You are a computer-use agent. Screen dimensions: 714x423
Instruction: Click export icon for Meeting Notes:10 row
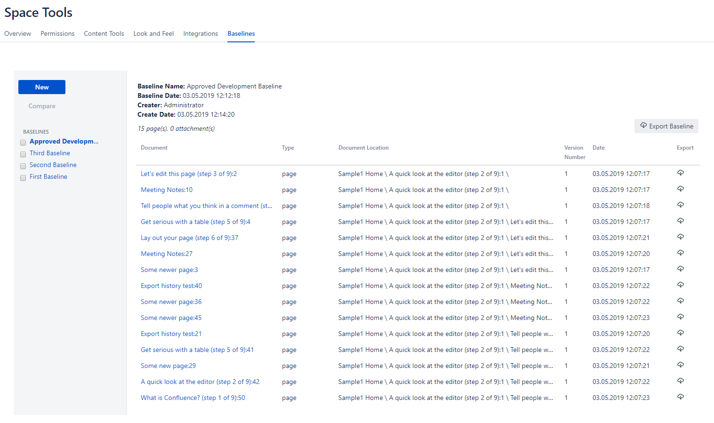(x=680, y=189)
